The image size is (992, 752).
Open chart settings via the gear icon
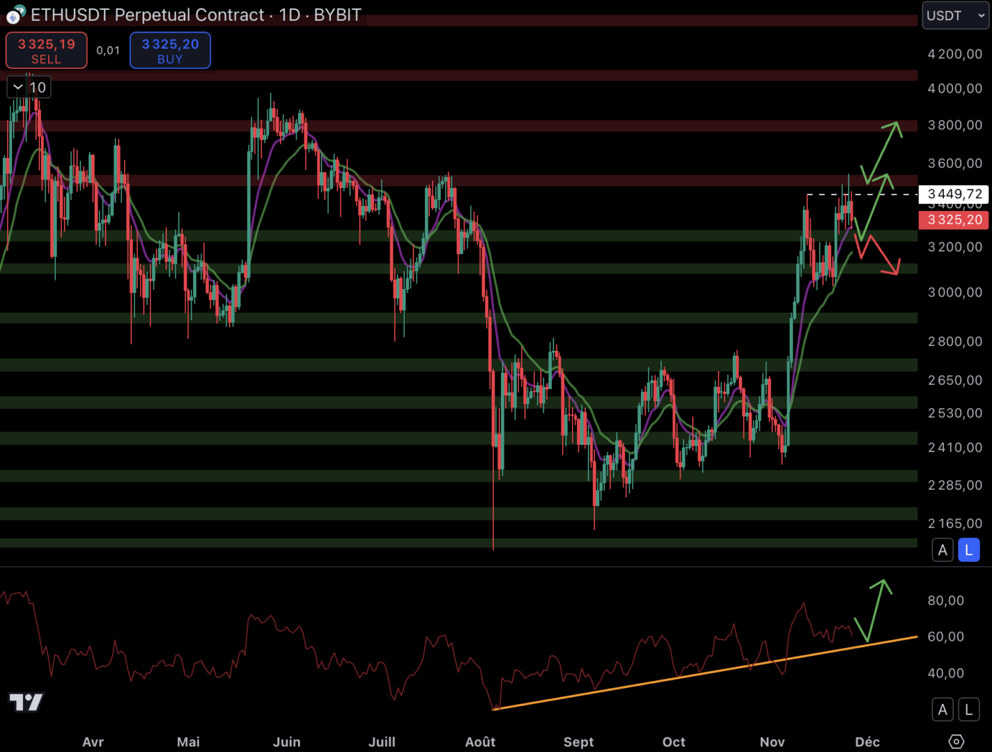(956, 742)
